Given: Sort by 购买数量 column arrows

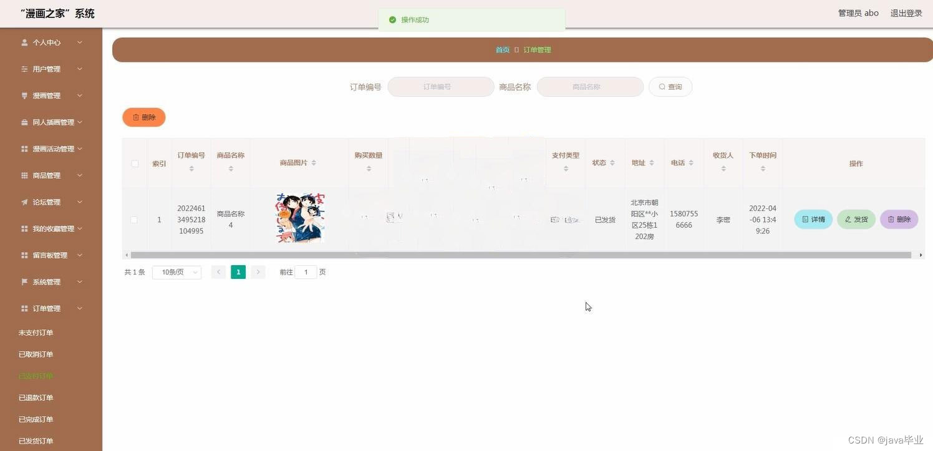Looking at the screenshot, I should pyautogui.click(x=369, y=168).
